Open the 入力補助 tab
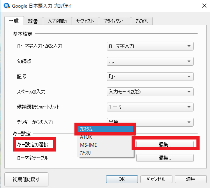This screenshot has height=188, width=210. pos(57,21)
